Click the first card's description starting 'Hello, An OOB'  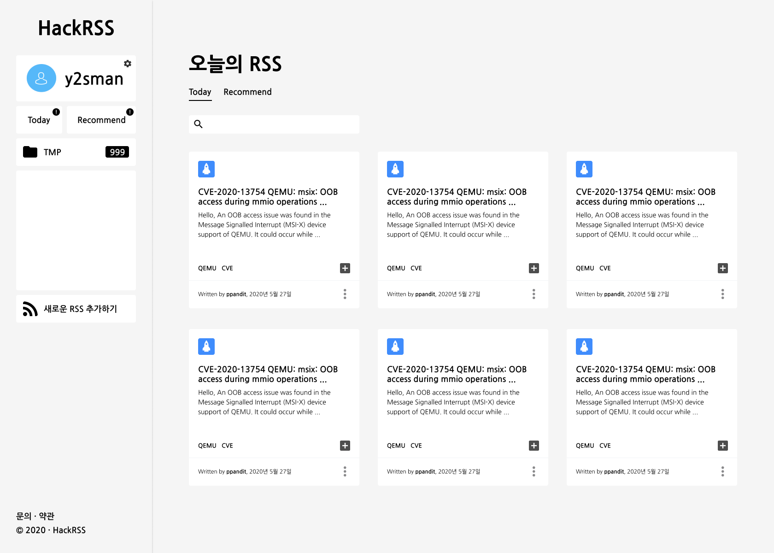264,225
